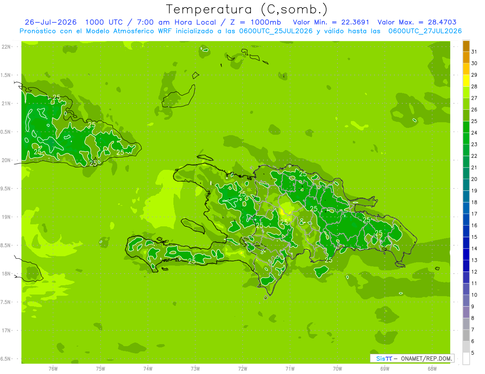
Task: Click the '1000 UTC' time text
Action: click(105, 22)
